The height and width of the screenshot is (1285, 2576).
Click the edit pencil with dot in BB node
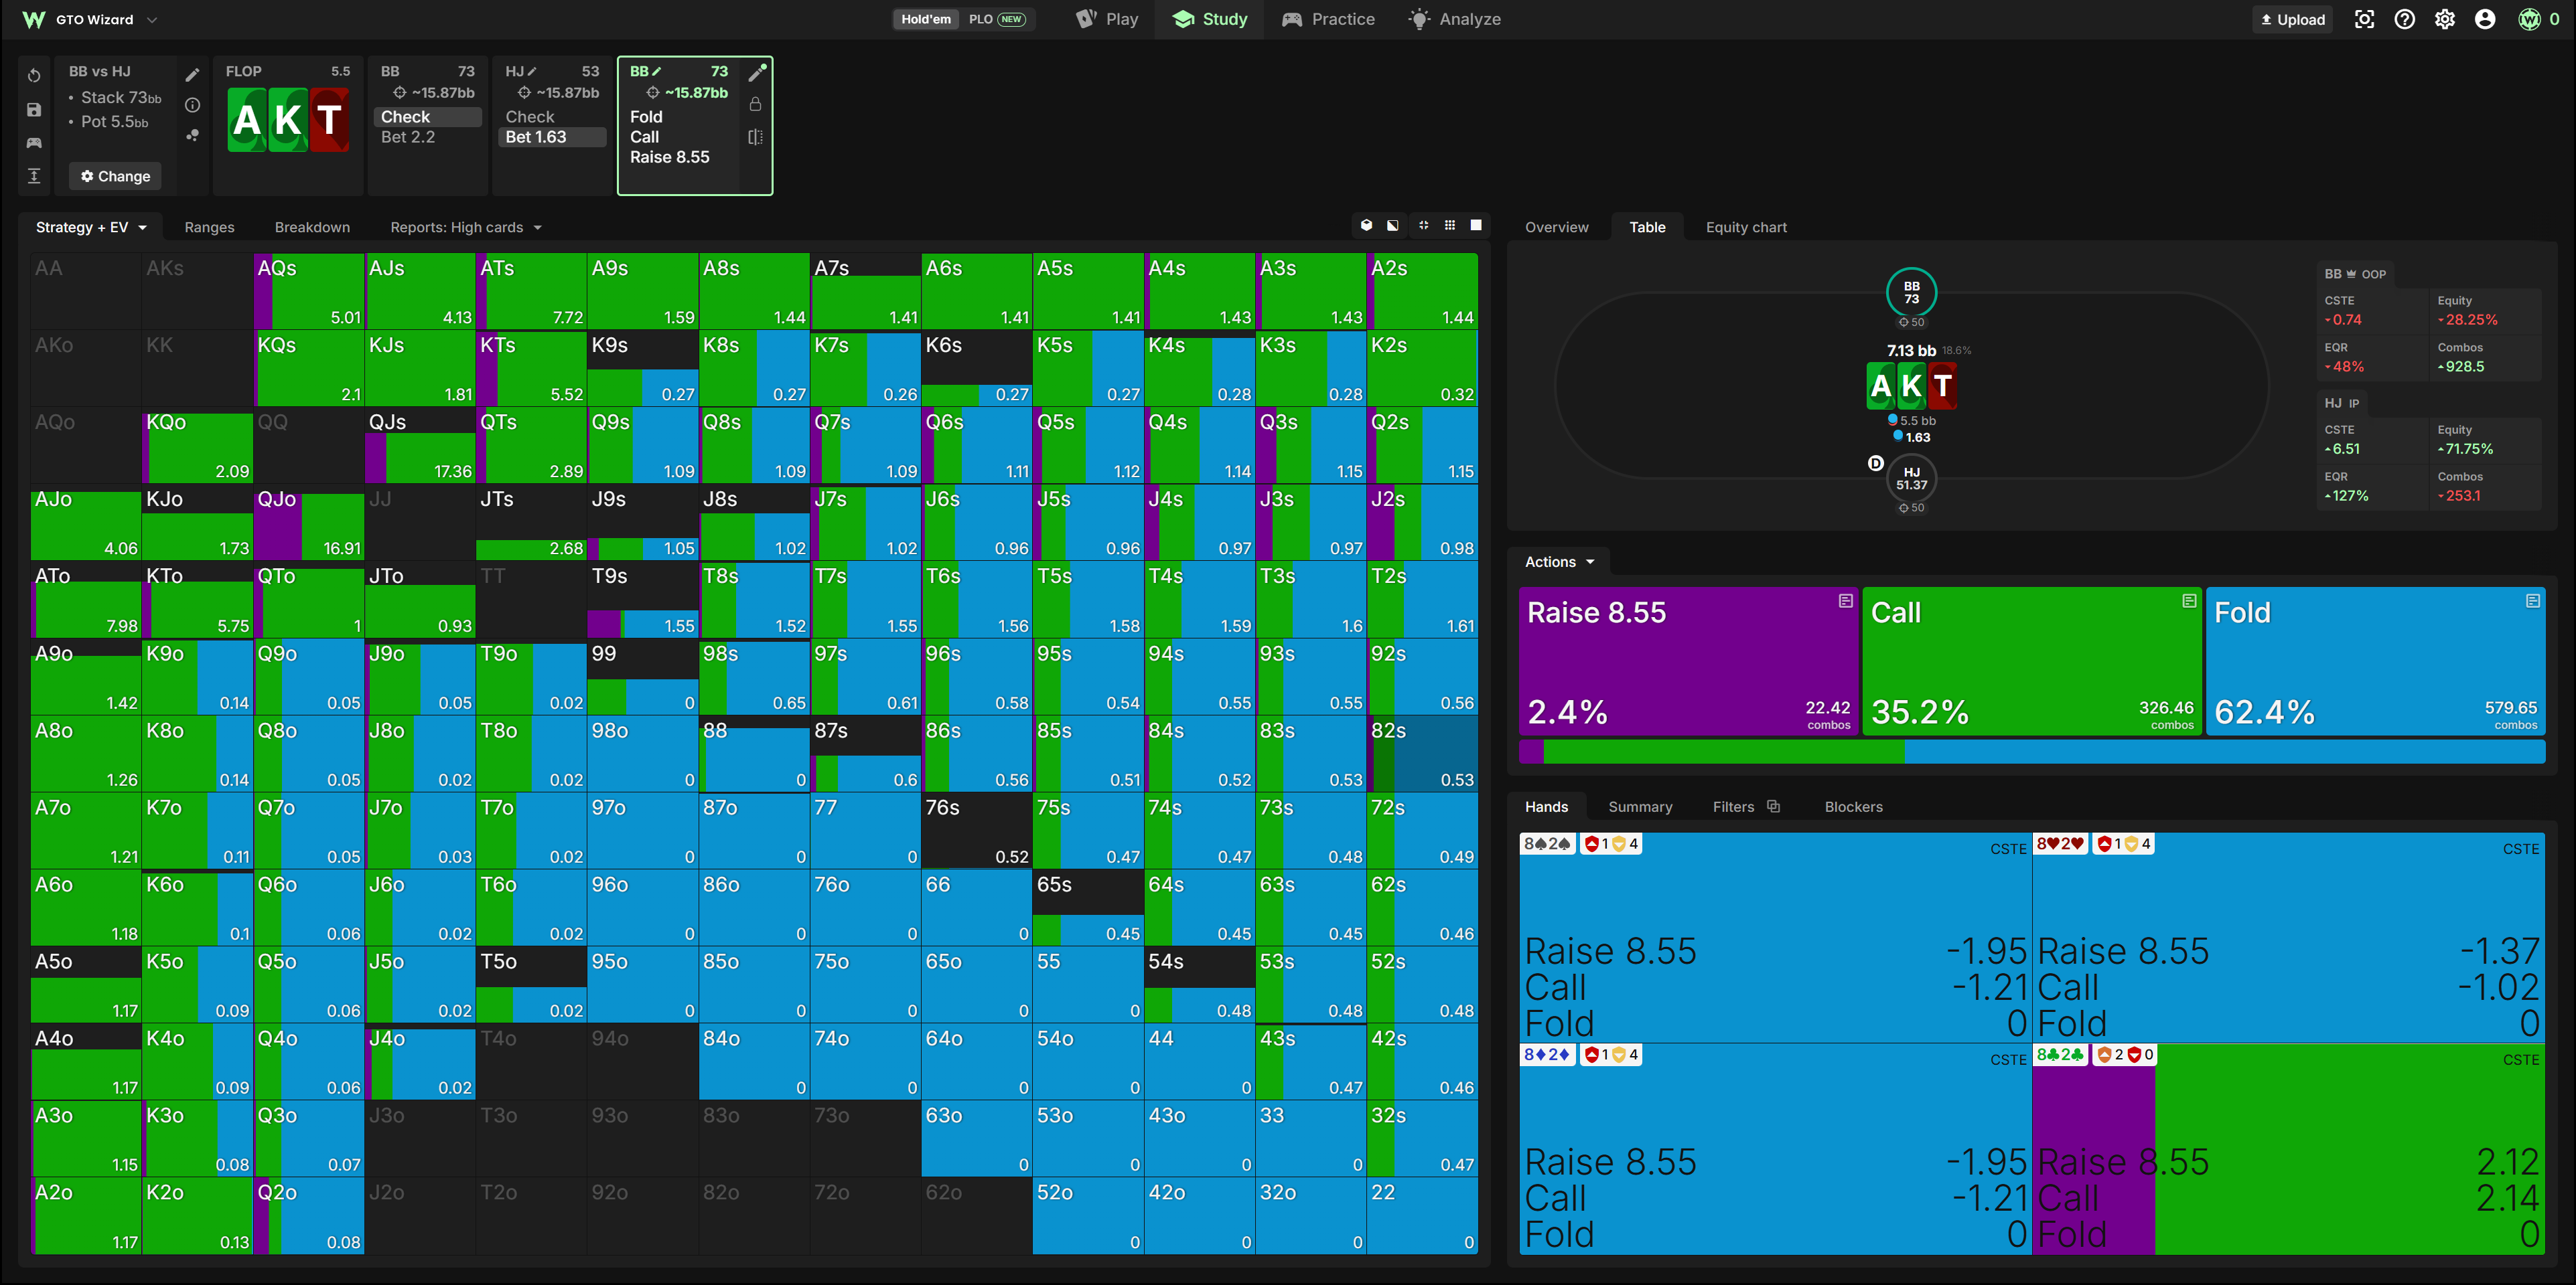tap(757, 72)
